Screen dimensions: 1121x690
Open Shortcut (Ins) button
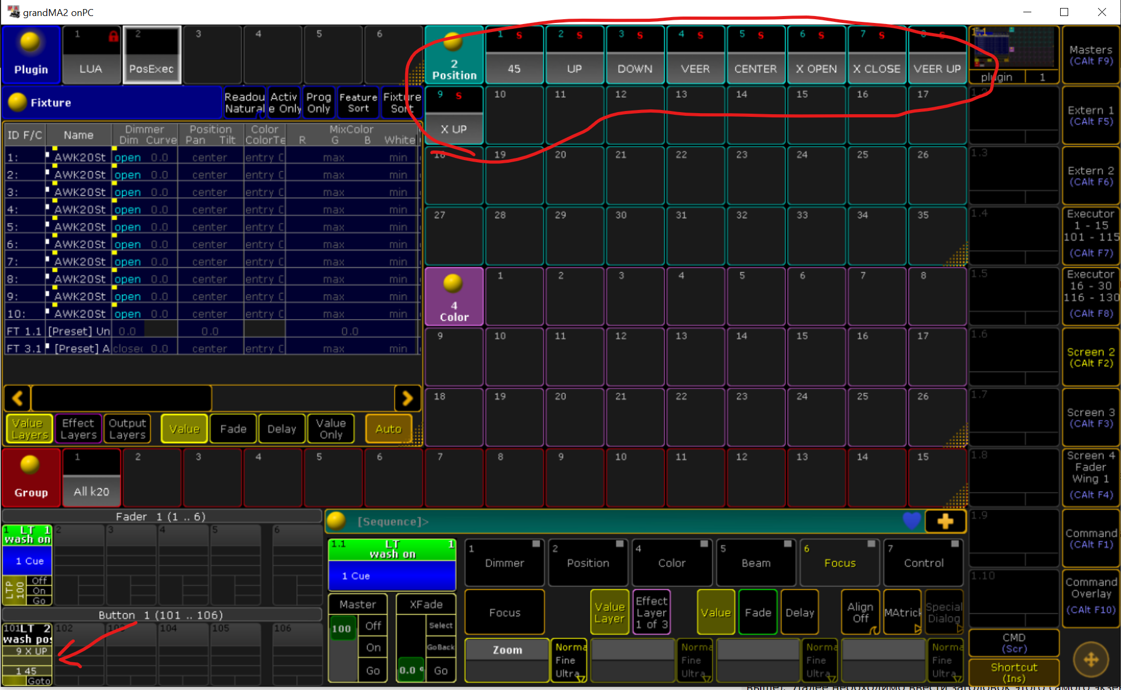point(1013,672)
